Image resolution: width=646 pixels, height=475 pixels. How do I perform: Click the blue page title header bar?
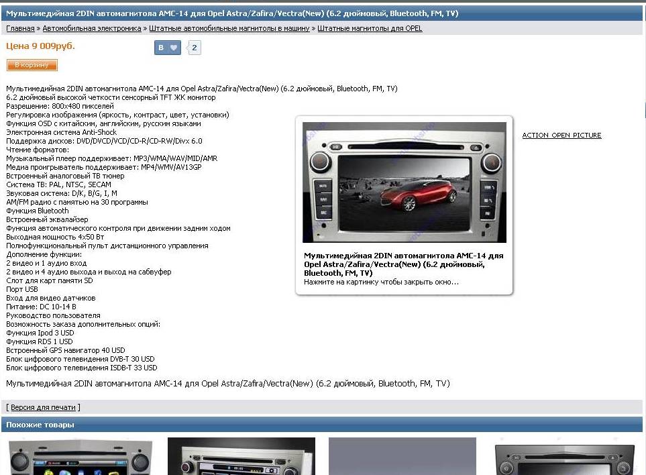pos(323,13)
